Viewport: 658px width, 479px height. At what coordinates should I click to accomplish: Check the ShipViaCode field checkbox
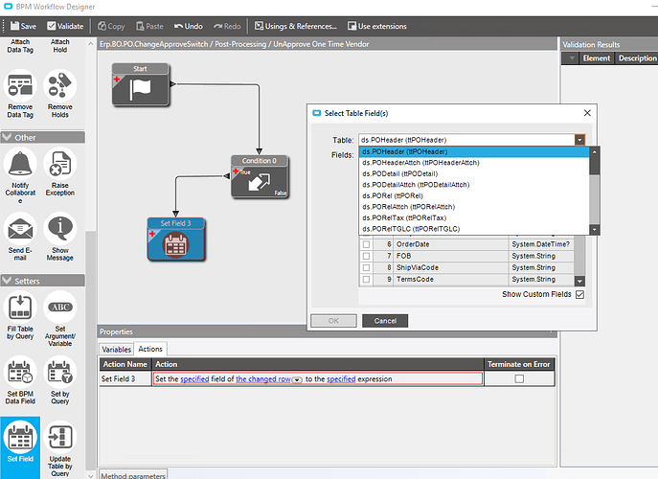(x=366, y=268)
